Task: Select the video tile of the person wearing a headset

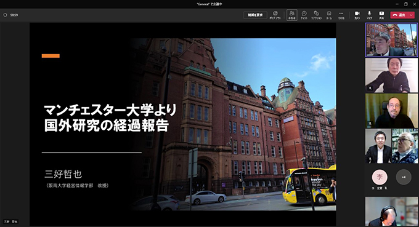Action: [391, 212]
